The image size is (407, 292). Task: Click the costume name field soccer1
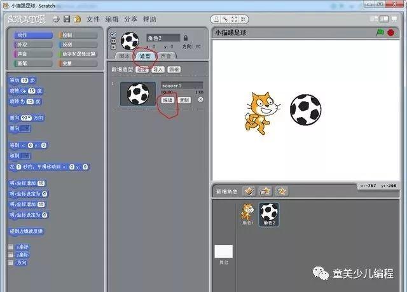pyautogui.click(x=182, y=85)
